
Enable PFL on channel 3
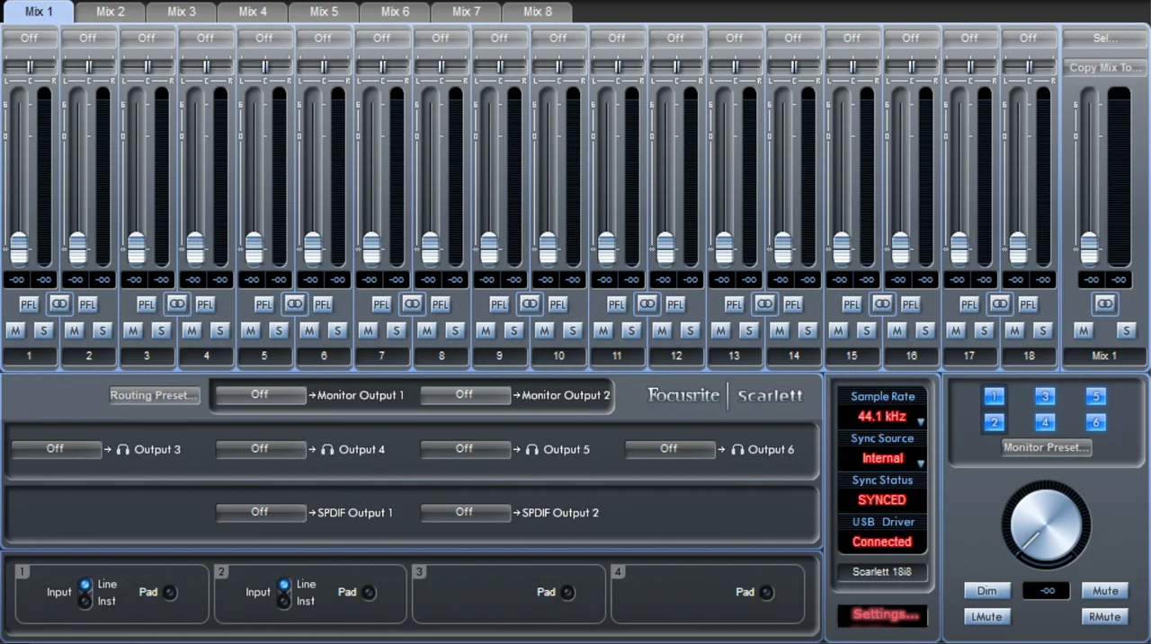coord(147,304)
